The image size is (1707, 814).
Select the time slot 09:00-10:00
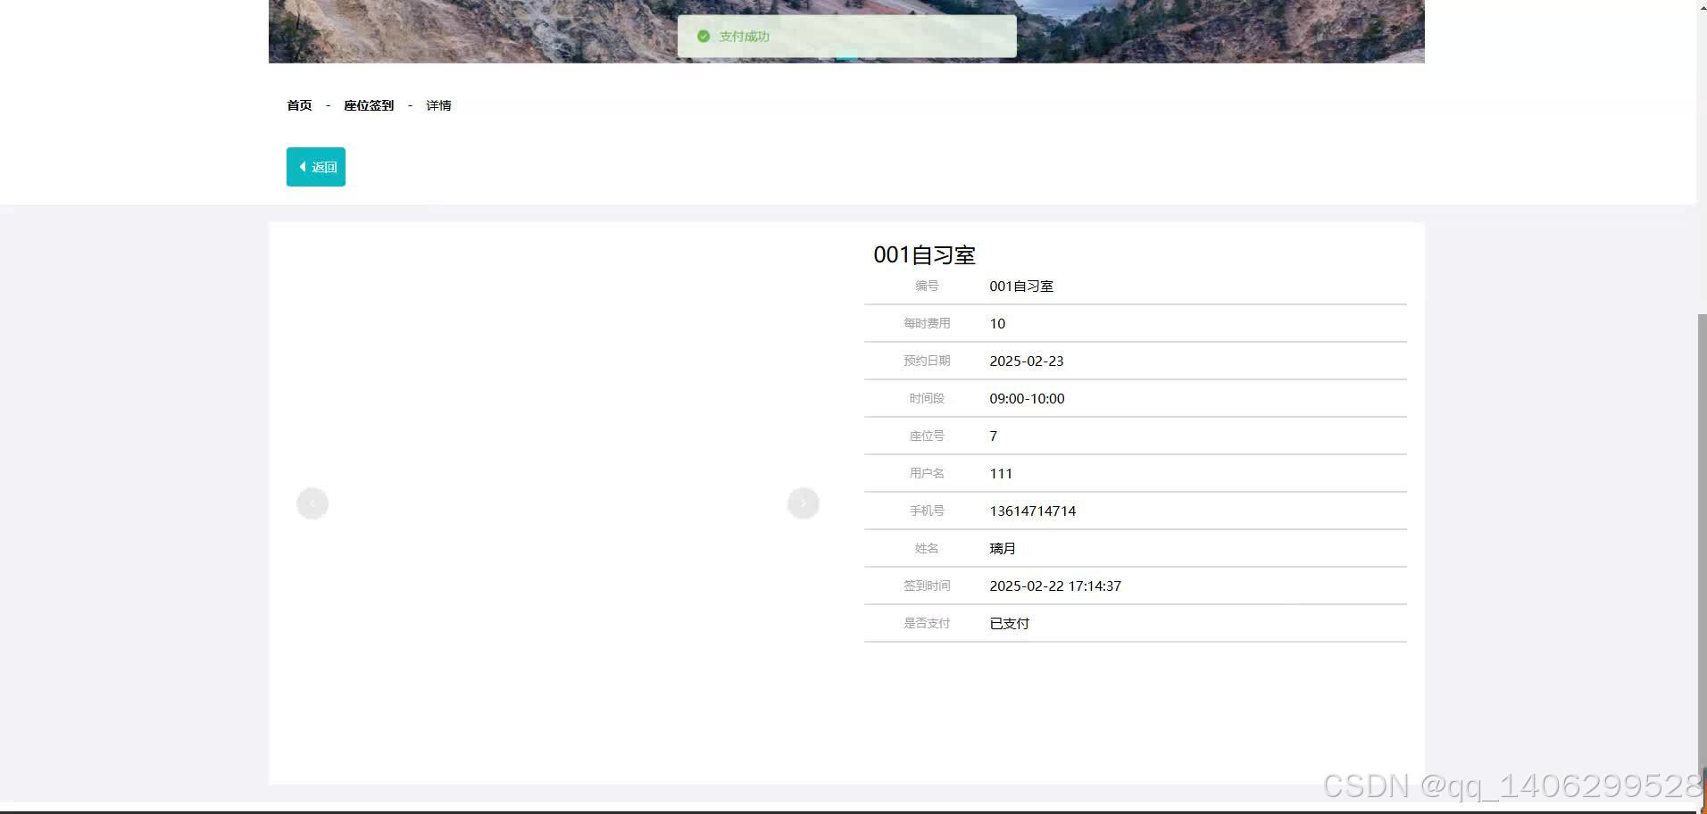click(x=1027, y=398)
